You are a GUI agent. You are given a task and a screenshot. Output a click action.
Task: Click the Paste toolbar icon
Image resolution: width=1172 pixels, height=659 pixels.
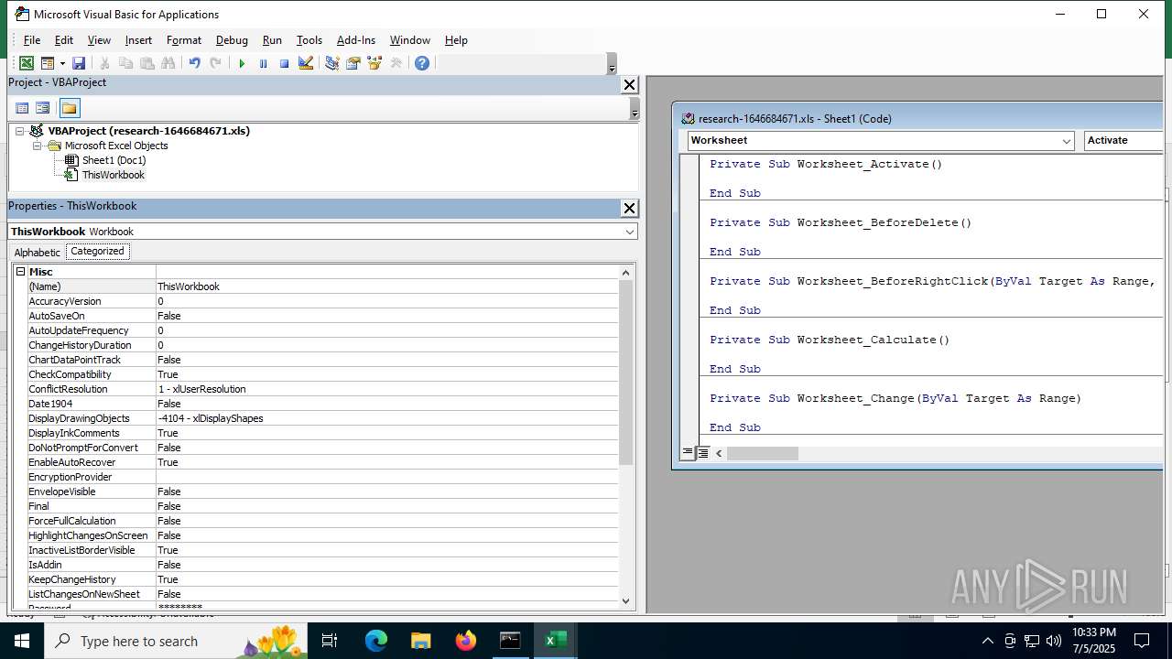point(146,63)
